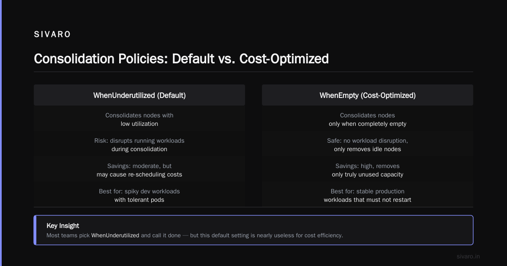Click the 'Savings: moderate' cell
Viewport: 507px width, 266px height.
point(139,170)
